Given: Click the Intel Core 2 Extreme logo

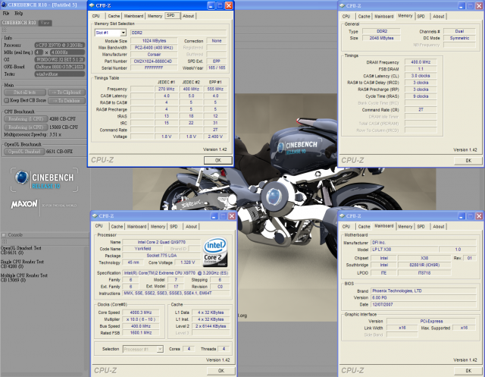Looking at the screenshot, I should [x=215, y=253].
